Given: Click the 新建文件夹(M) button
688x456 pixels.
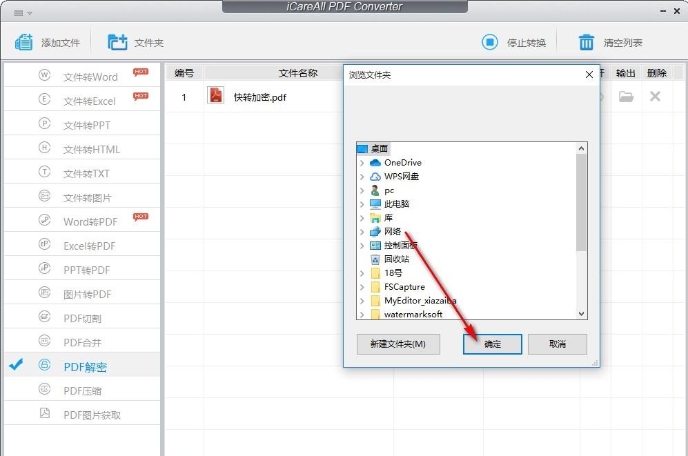Looking at the screenshot, I should (x=398, y=344).
